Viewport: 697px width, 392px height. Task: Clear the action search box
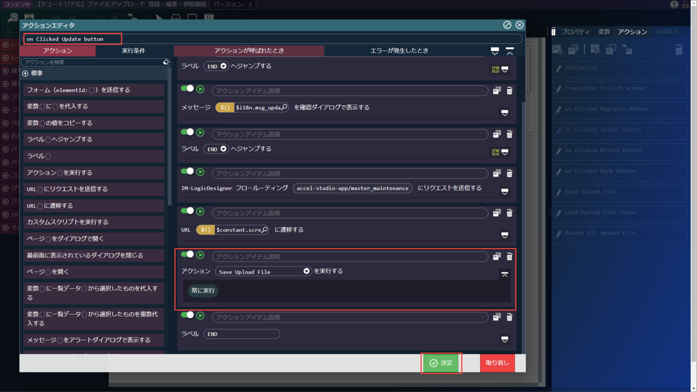166,62
